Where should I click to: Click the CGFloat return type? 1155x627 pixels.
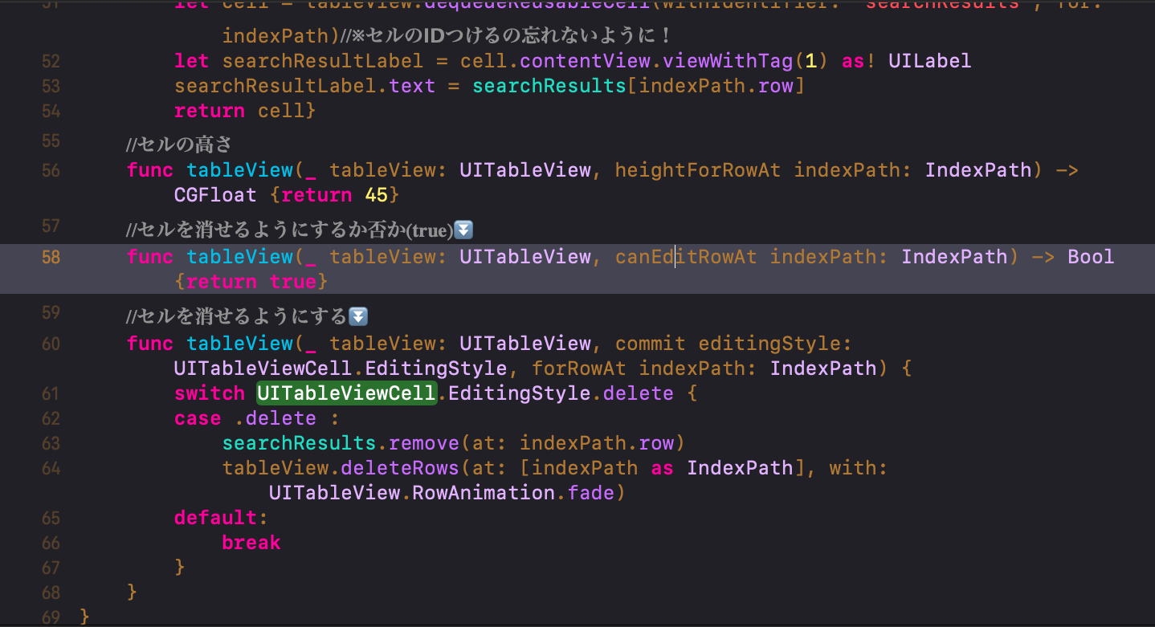(215, 195)
